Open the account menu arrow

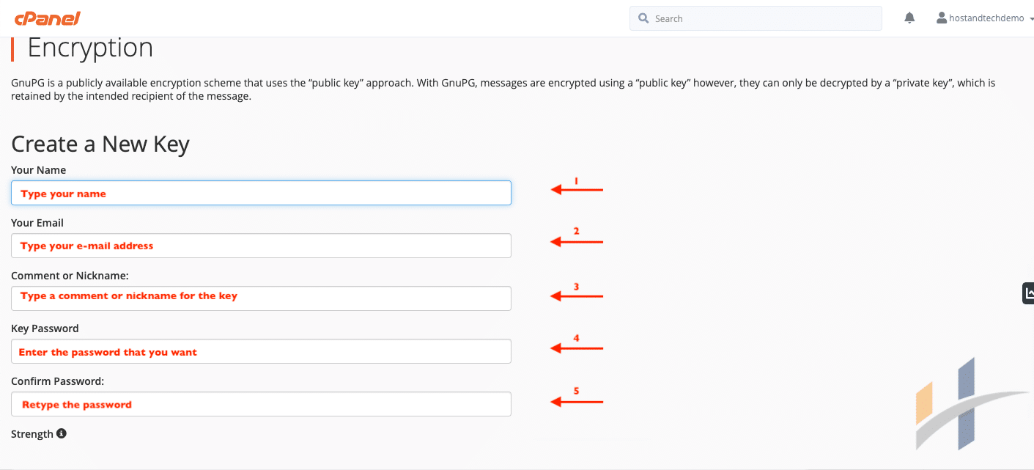coord(1029,18)
